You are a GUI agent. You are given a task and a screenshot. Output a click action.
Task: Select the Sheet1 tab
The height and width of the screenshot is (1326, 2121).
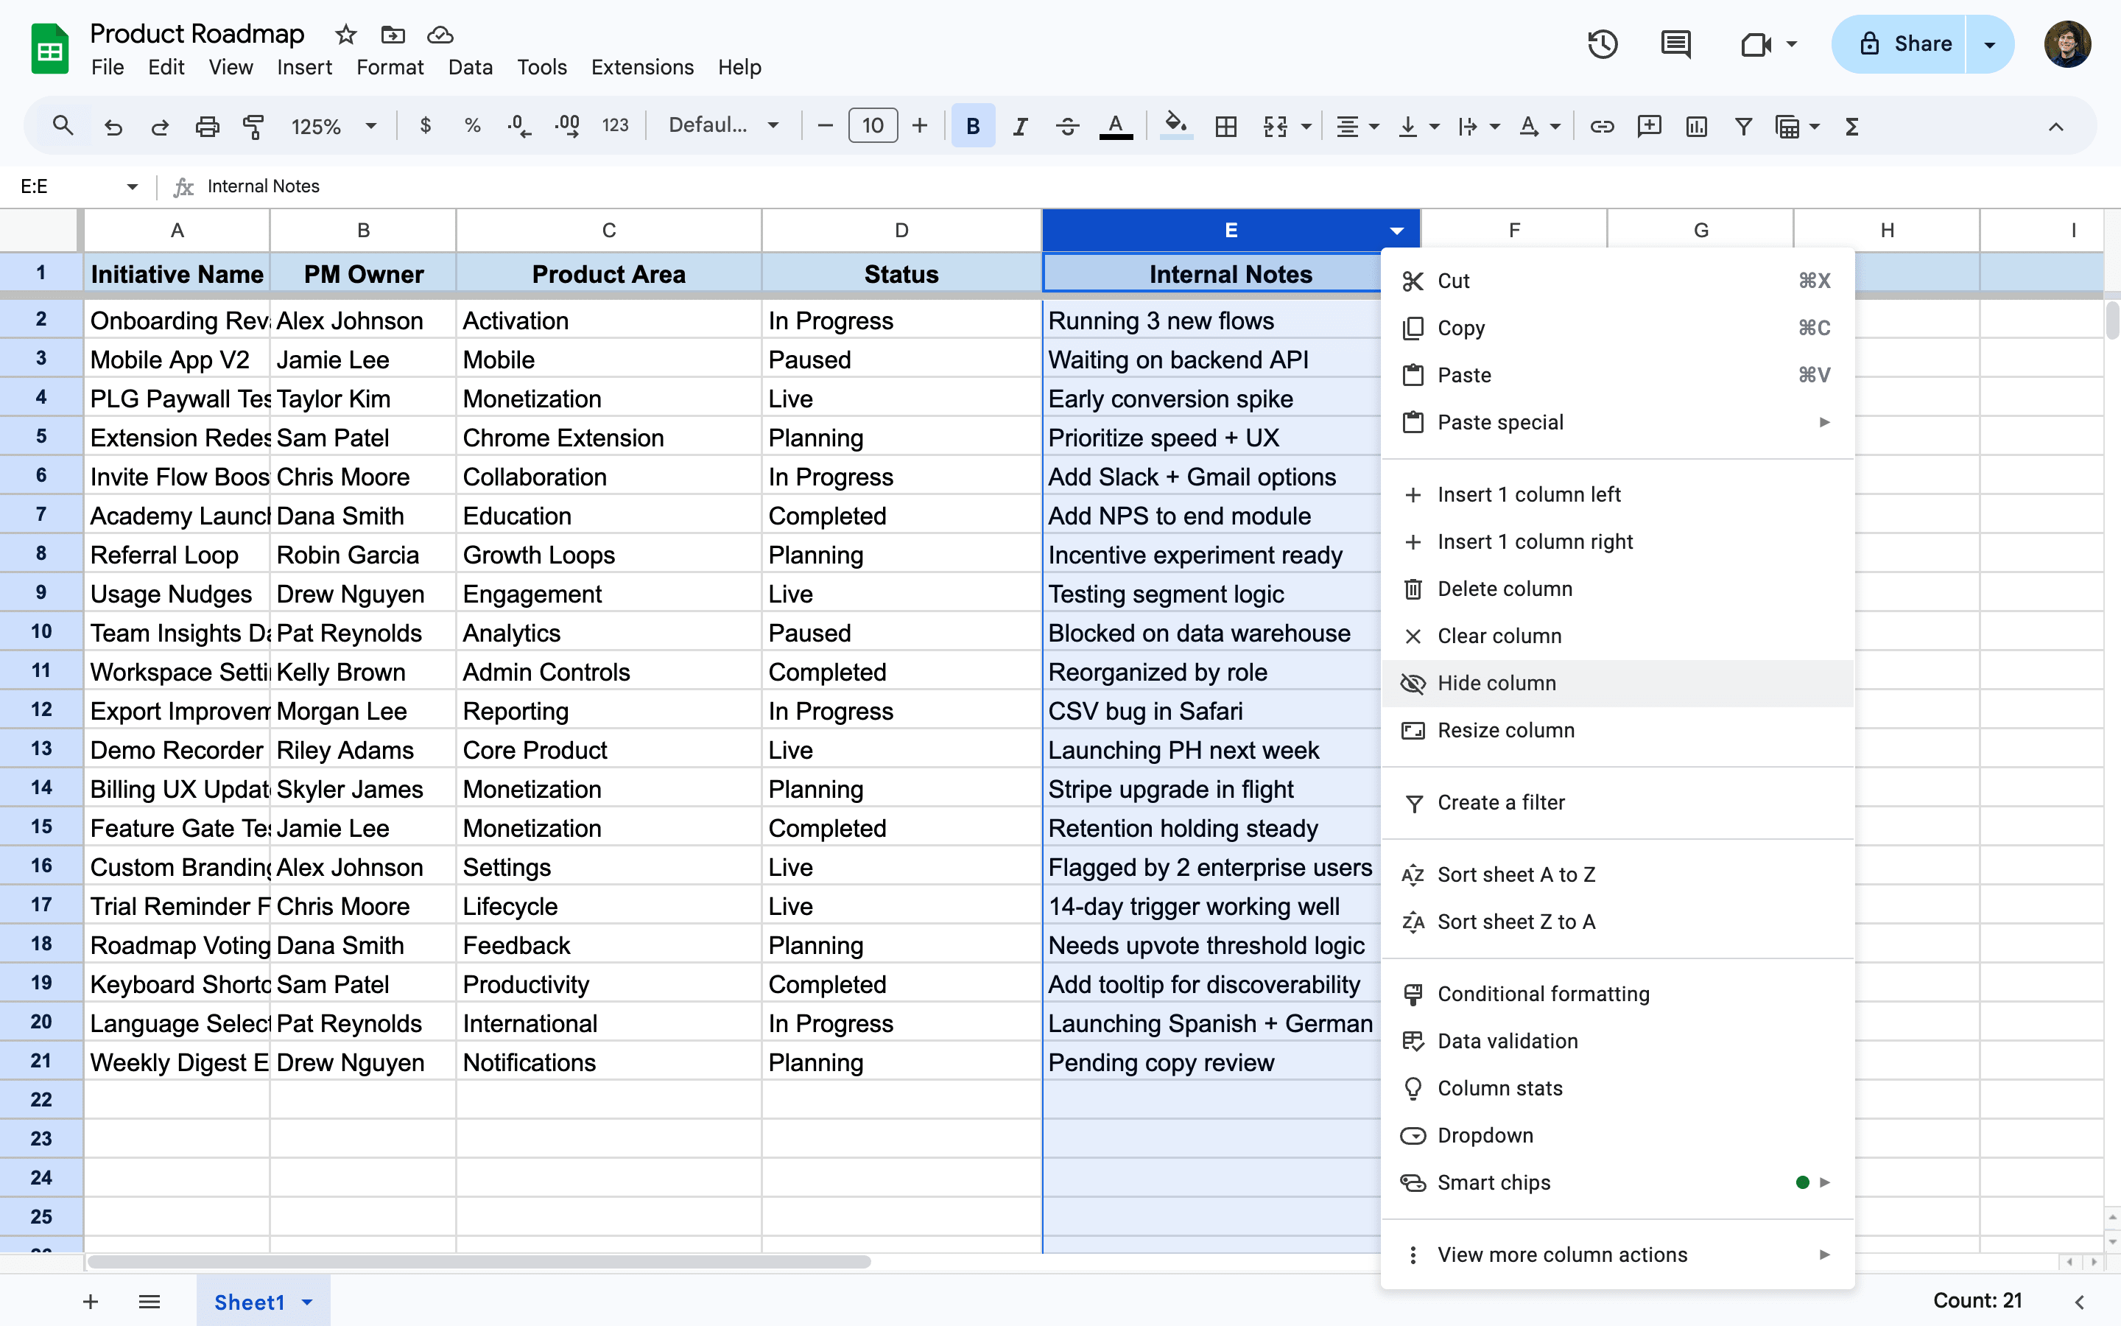(263, 1302)
